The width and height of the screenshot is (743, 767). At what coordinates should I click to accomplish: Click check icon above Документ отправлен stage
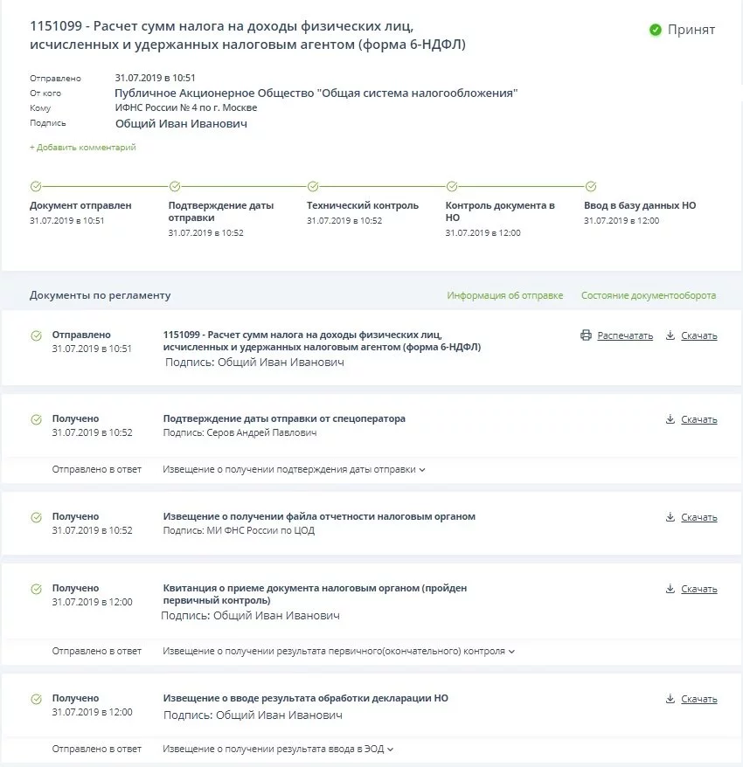click(36, 186)
